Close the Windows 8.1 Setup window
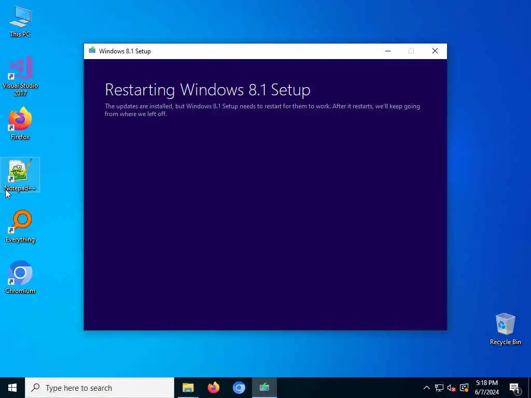 435,51
